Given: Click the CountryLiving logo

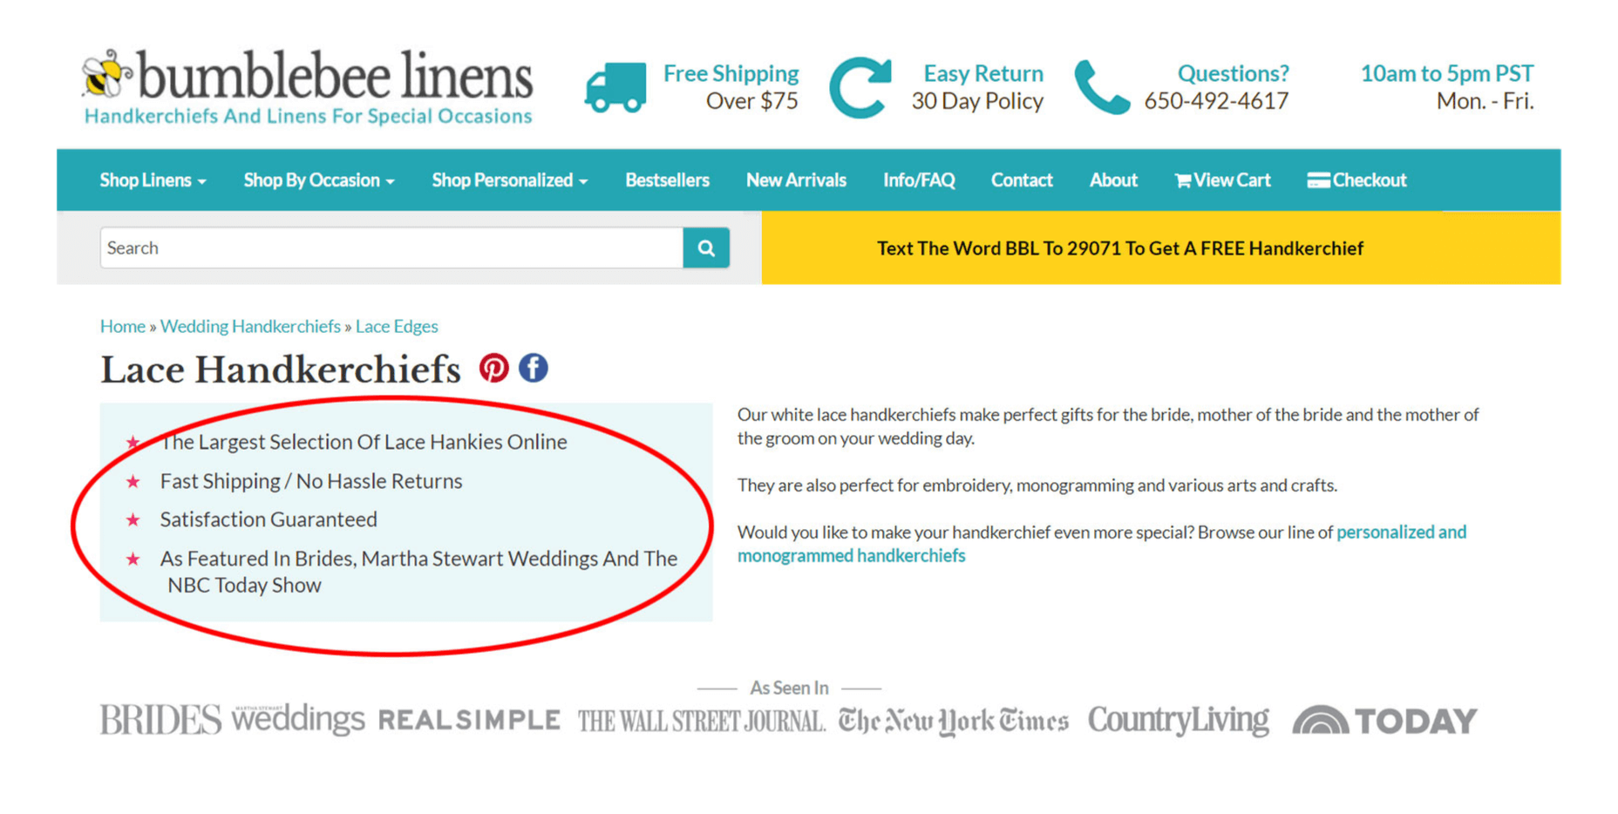Looking at the screenshot, I should pos(1179,721).
